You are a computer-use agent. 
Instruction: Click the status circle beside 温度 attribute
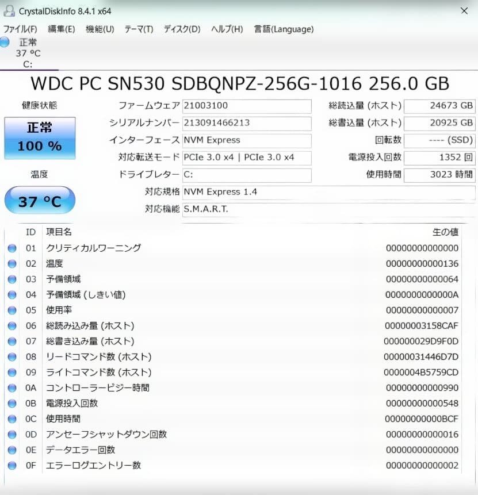(13, 263)
